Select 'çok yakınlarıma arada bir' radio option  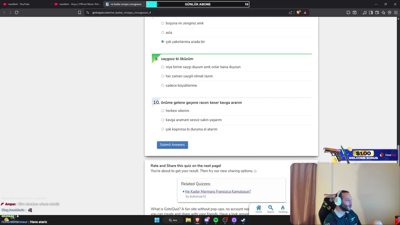tap(162, 42)
